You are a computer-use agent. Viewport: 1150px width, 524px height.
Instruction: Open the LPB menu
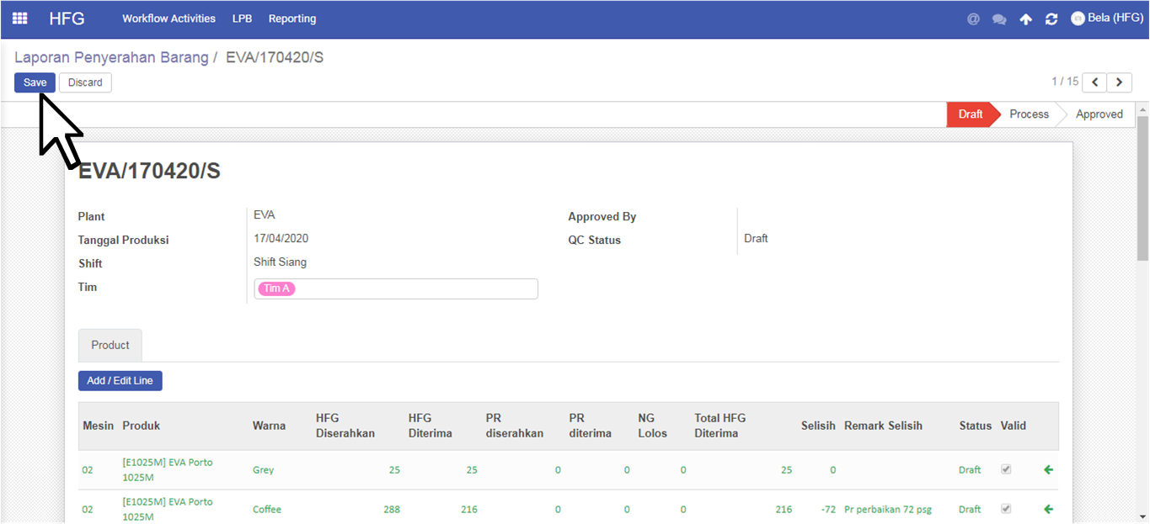coord(242,19)
